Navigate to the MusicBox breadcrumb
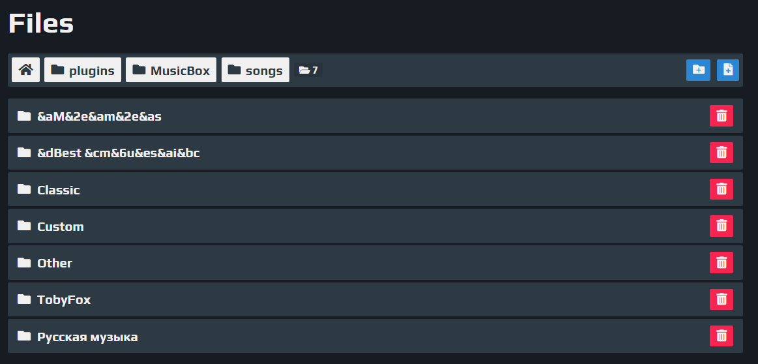Viewport: 758px width, 364px height. tap(171, 70)
